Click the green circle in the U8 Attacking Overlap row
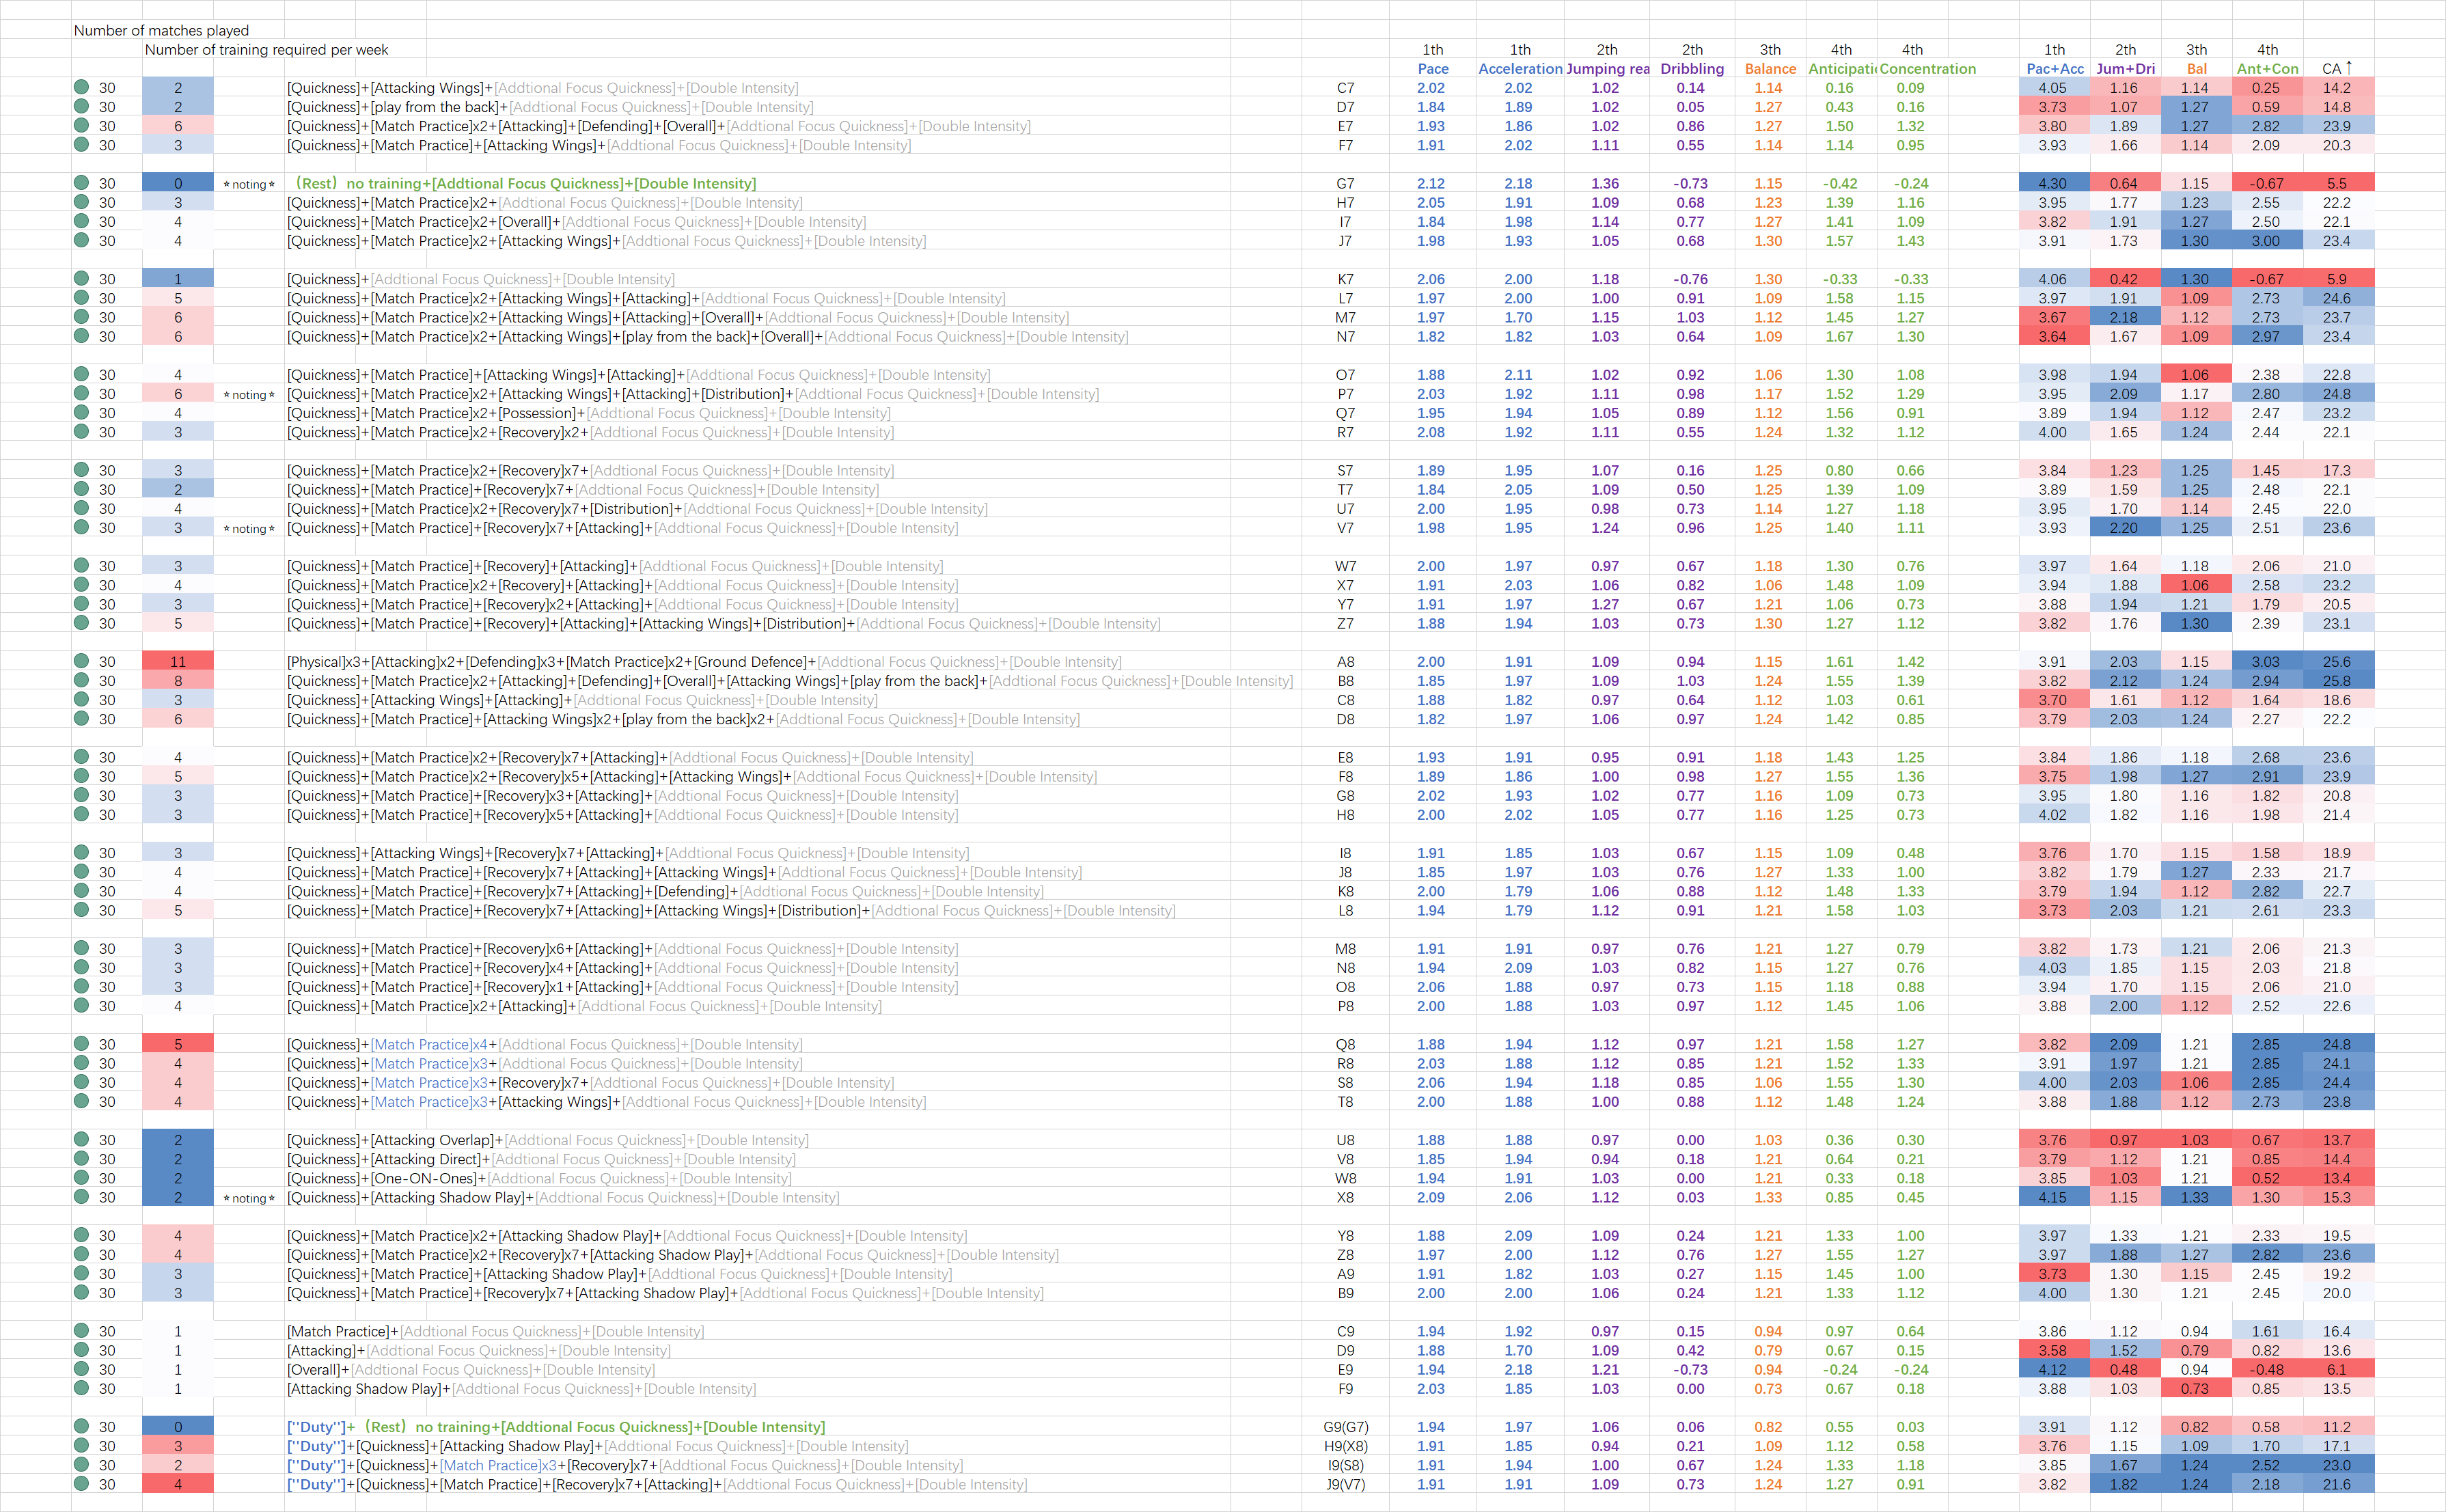 point(81,1139)
